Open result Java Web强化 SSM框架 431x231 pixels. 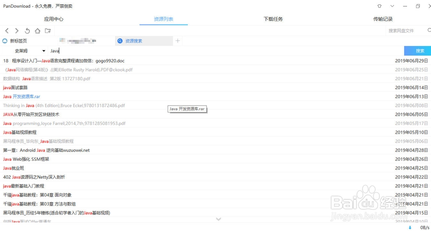point(215,159)
